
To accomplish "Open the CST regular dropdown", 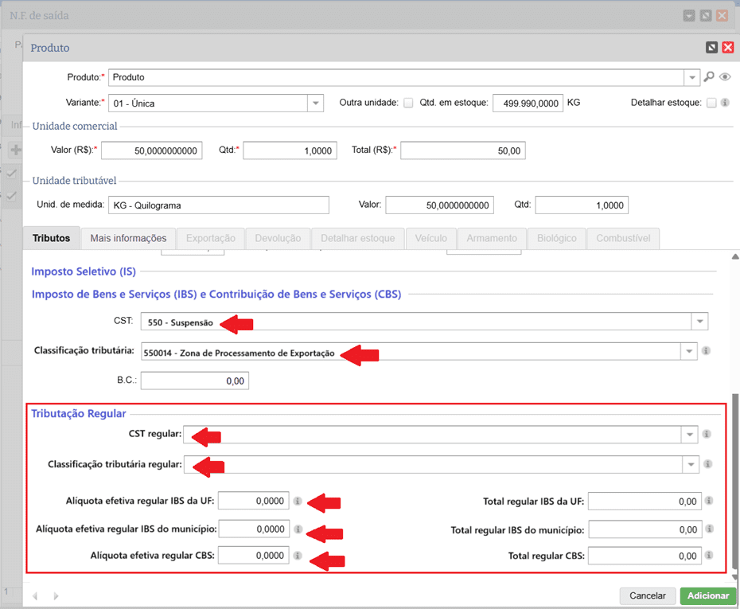I will pos(689,435).
